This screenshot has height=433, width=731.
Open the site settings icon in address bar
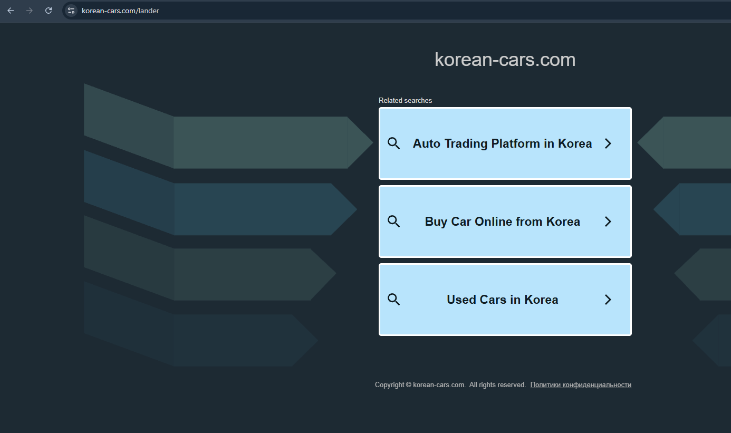(70, 11)
